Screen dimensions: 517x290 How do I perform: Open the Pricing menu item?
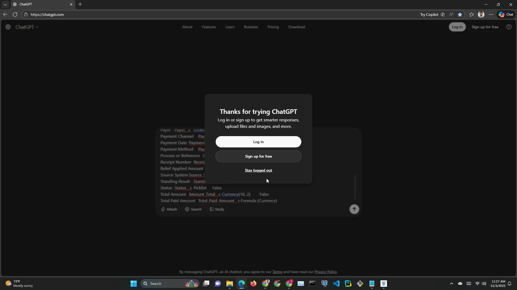point(273,27)
